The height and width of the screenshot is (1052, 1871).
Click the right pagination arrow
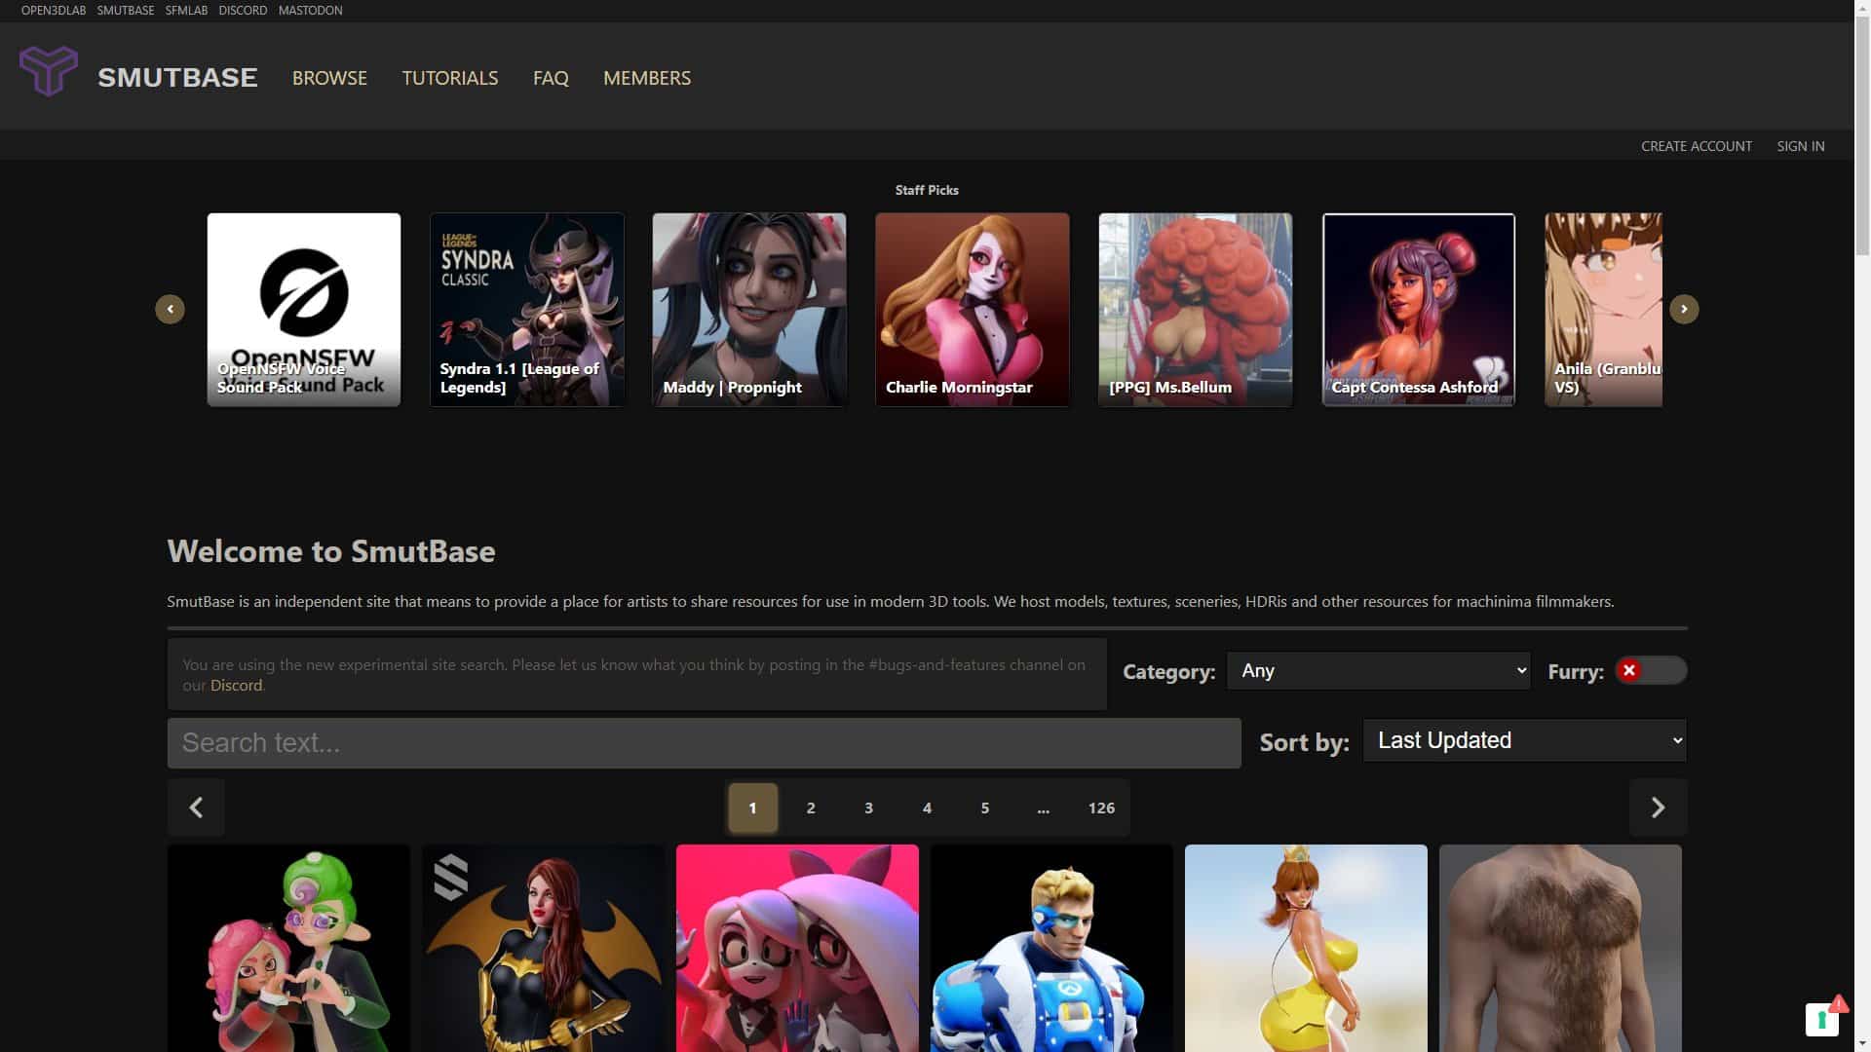tap(1658, 808)
